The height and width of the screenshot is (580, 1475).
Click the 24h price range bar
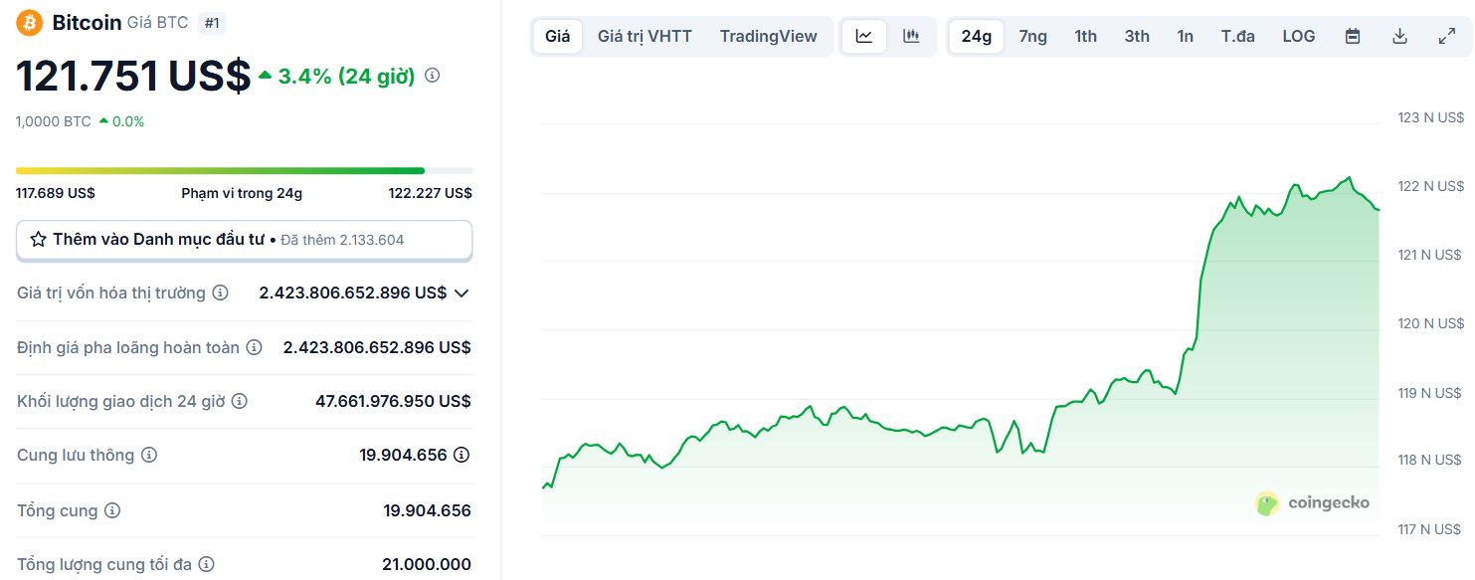(x=244, y=171)
